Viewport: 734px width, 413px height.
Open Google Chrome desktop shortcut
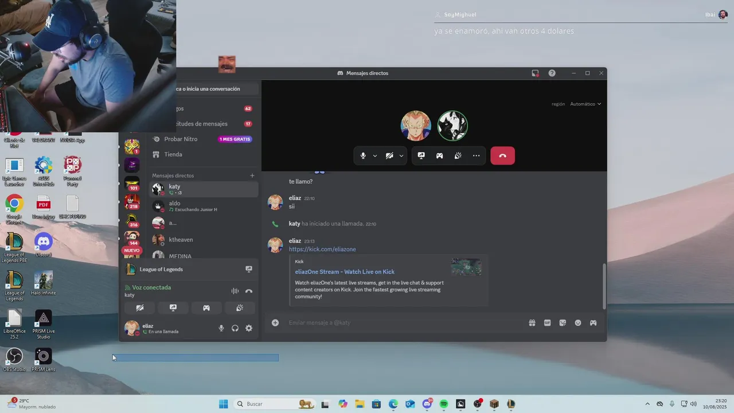[14, 209]
